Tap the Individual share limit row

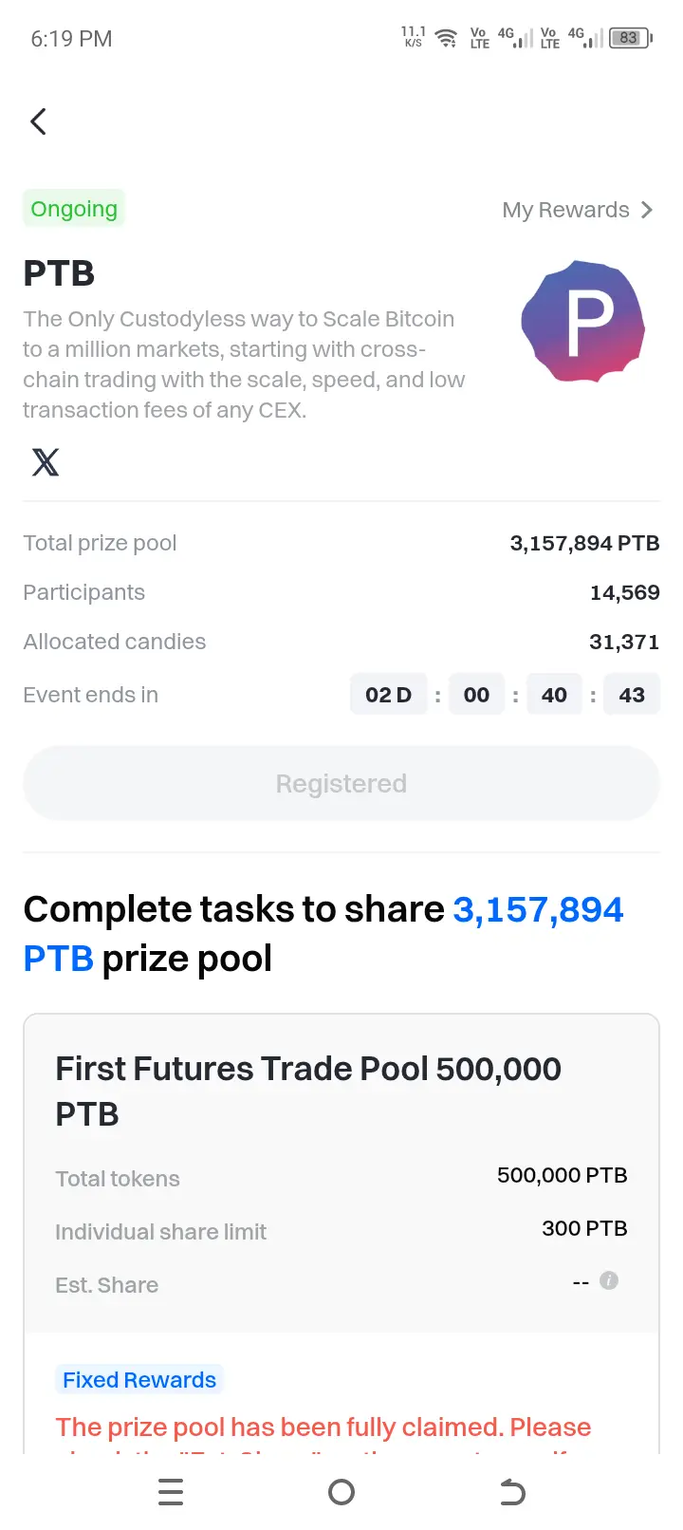click(341, 1231)
